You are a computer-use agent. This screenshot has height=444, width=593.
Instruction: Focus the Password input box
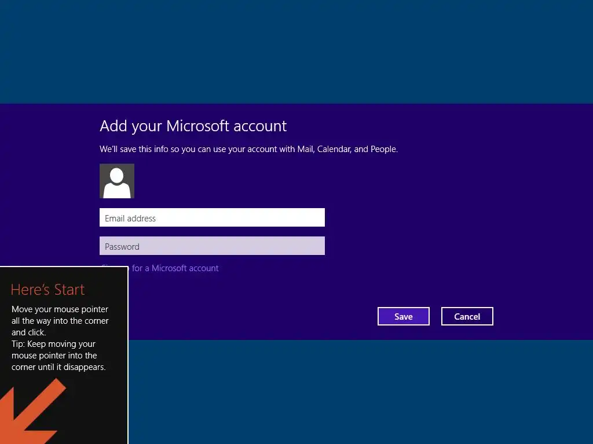point(212,246)
